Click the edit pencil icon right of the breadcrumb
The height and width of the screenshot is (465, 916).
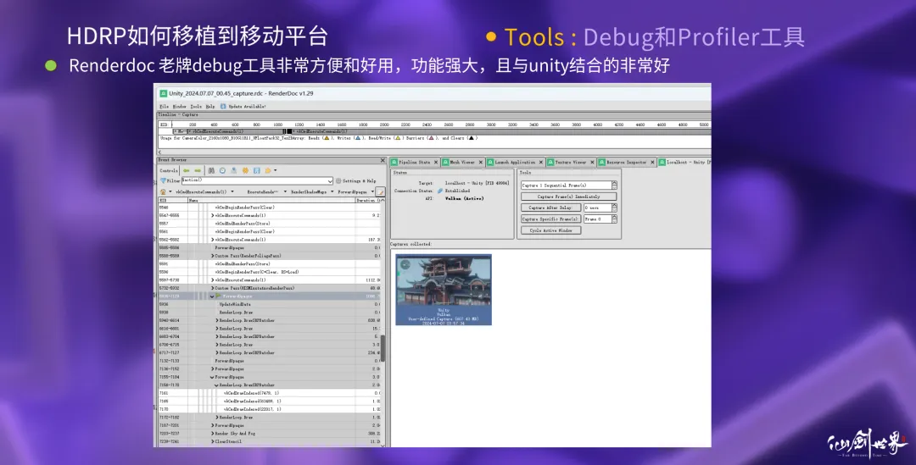click(380, 192)
